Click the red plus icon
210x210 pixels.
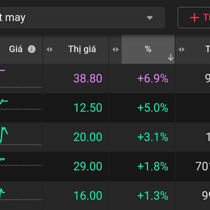pos(194,17)
